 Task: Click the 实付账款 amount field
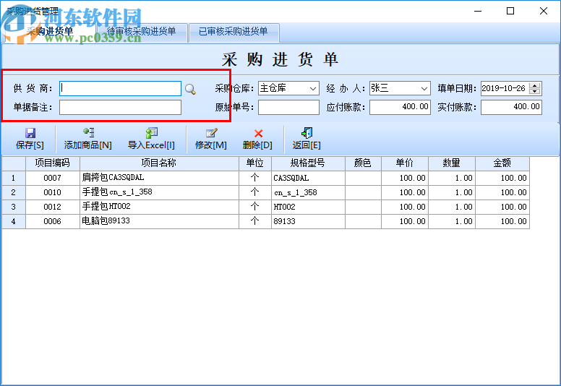pyautogui.click(x=511, y=107)
